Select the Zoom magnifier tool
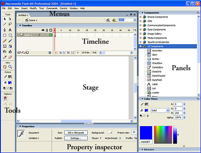This screenshot has height=153, width=201. tap(10, 67)
